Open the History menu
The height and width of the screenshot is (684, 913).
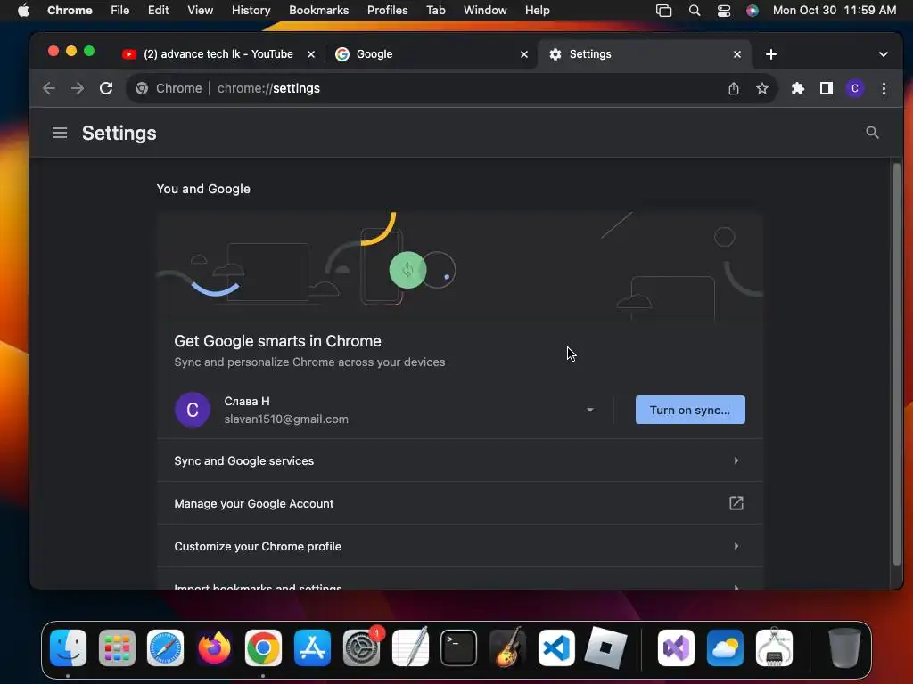click(x=251, y=11)
